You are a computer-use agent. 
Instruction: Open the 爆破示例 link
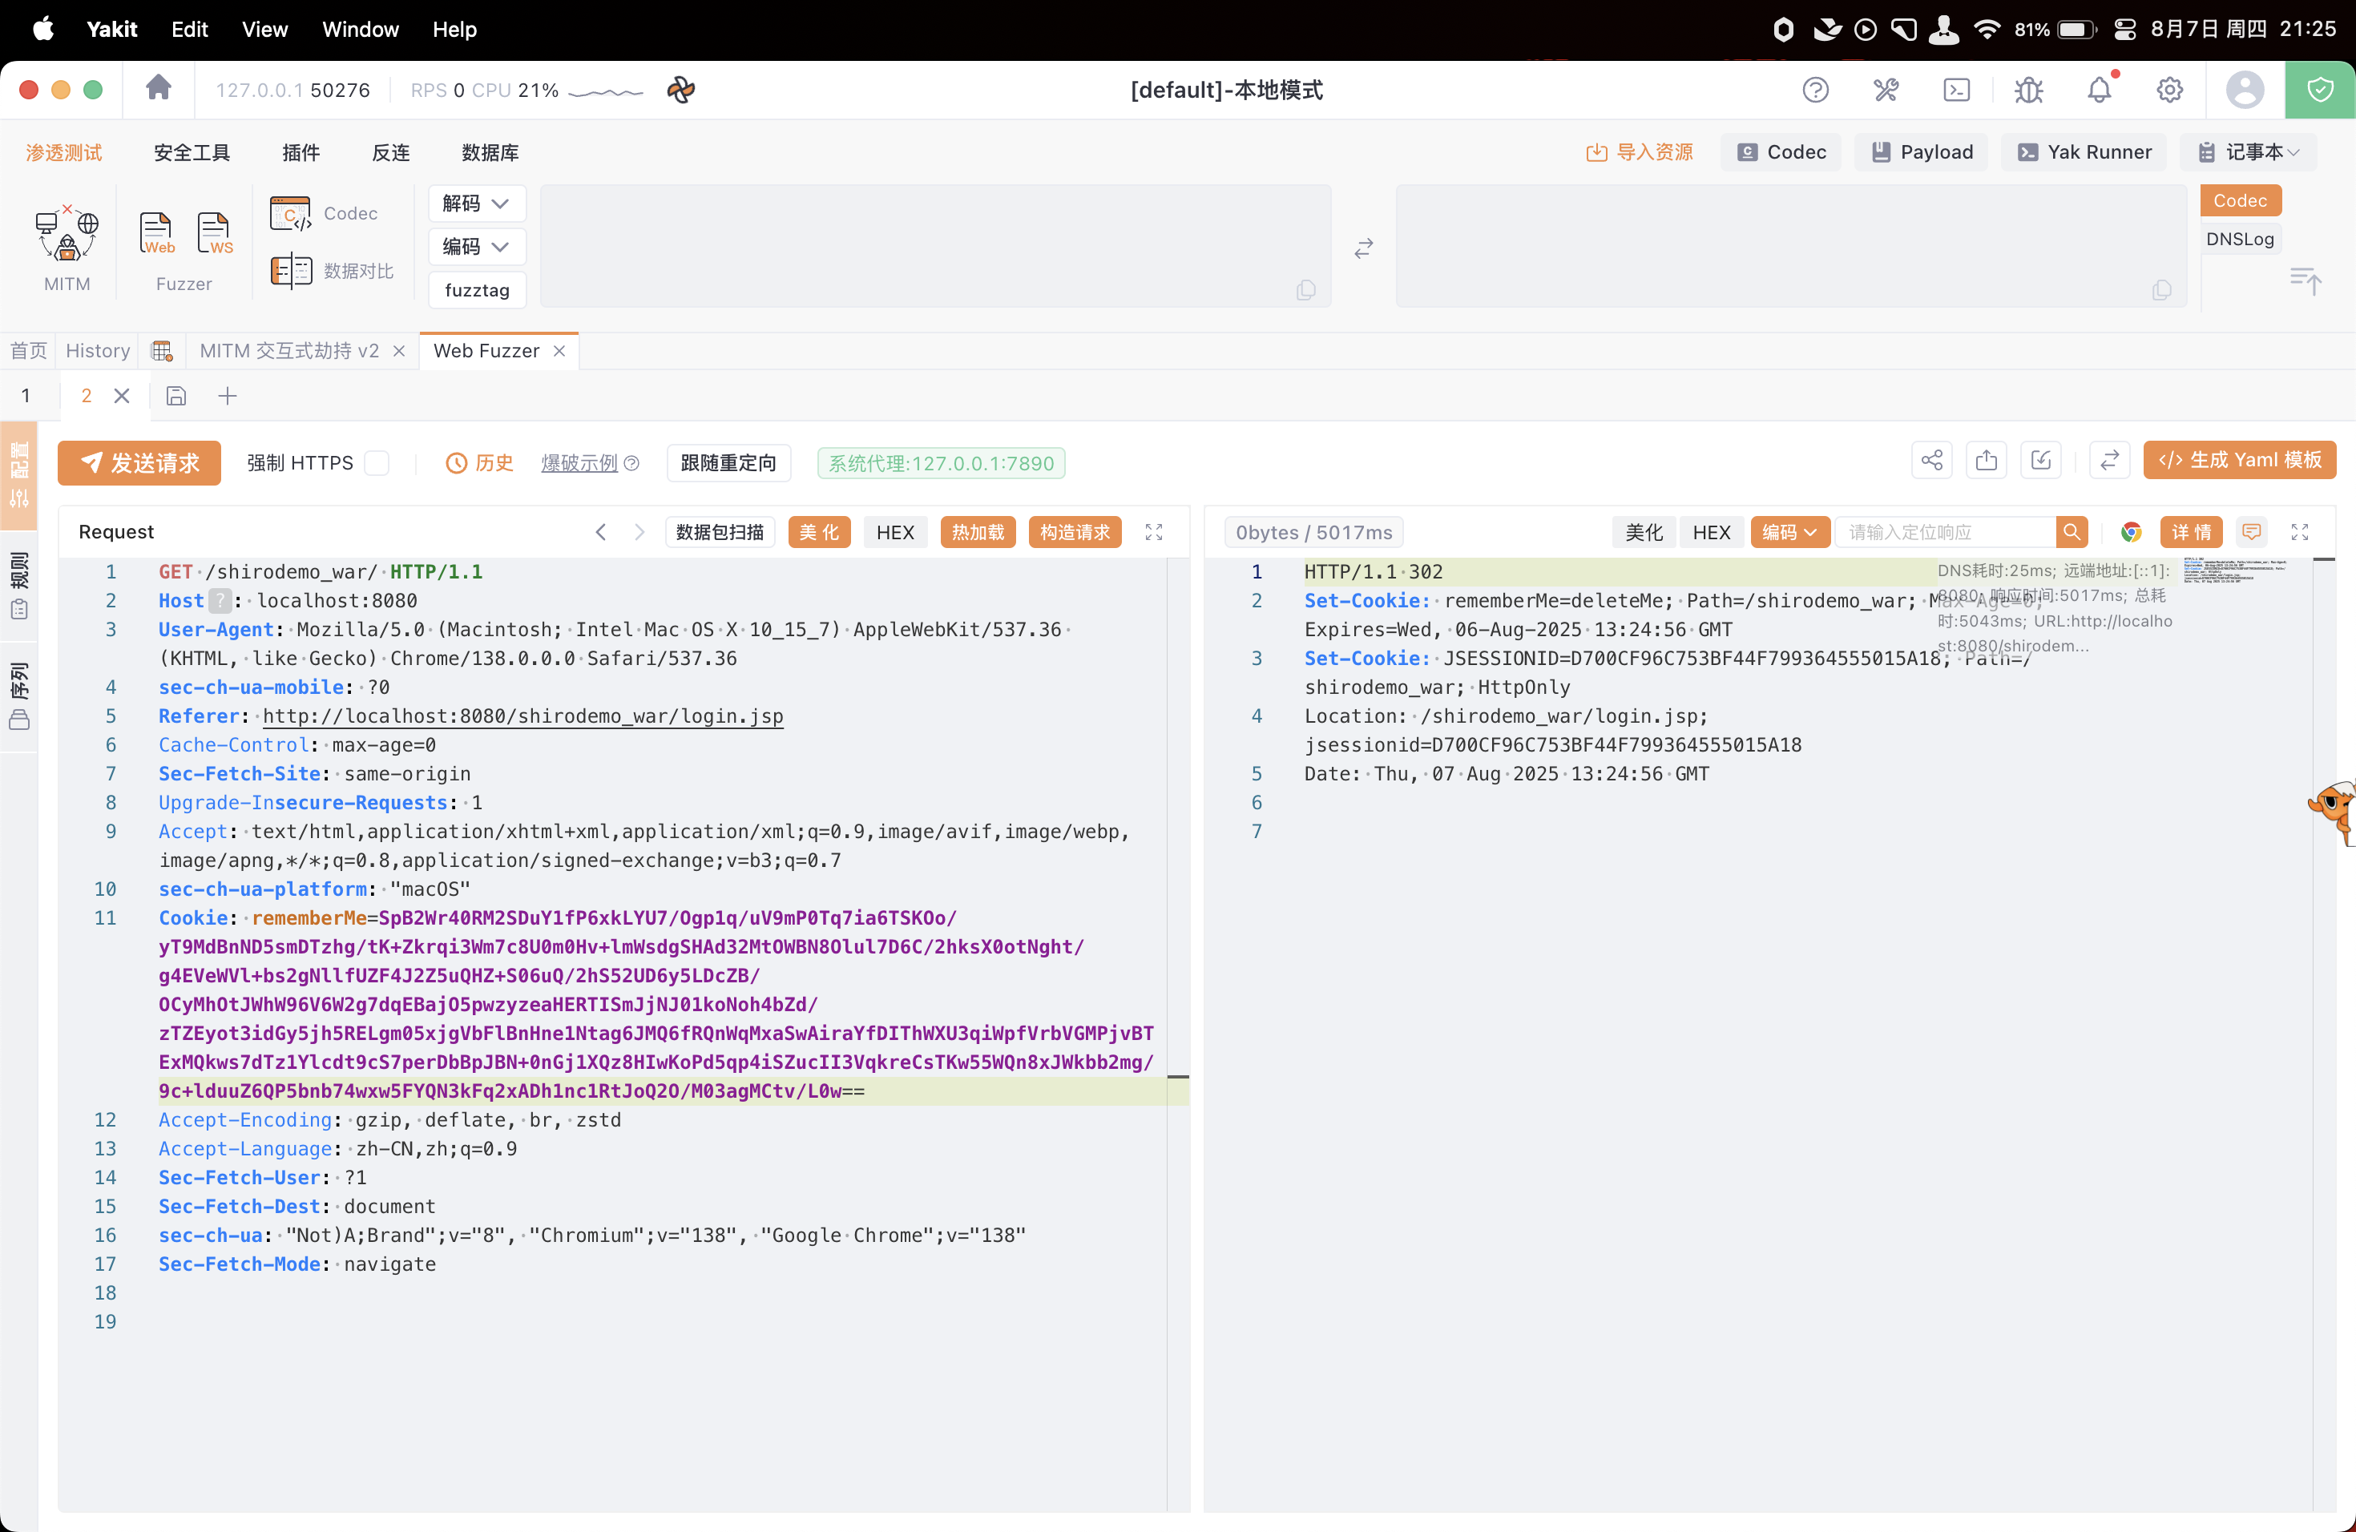click(579, 463)
